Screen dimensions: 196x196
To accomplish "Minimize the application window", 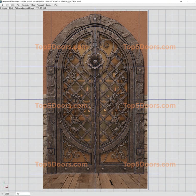I will pos(181,1).
